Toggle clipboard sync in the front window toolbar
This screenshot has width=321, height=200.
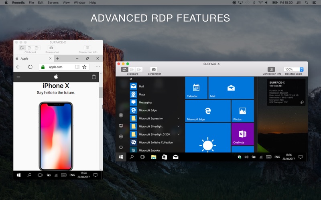pos(125,70)
